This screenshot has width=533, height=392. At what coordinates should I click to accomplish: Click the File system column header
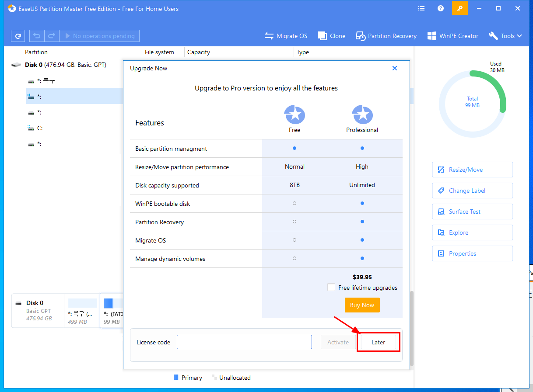pyautogui.click(x=159, y=52)
